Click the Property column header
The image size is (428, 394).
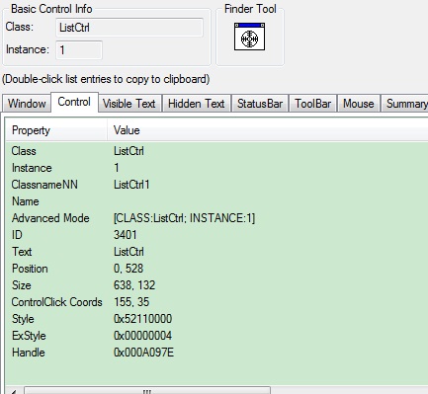point(56,130)
